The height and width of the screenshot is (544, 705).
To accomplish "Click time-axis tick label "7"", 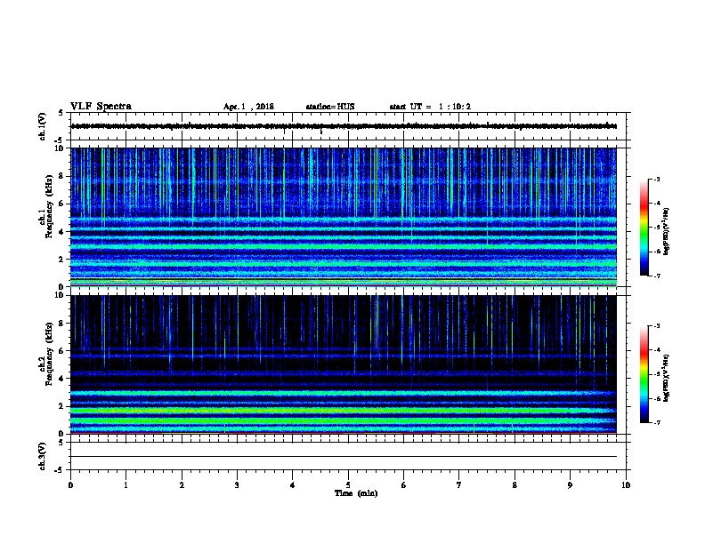I will [x=459, y=485].
